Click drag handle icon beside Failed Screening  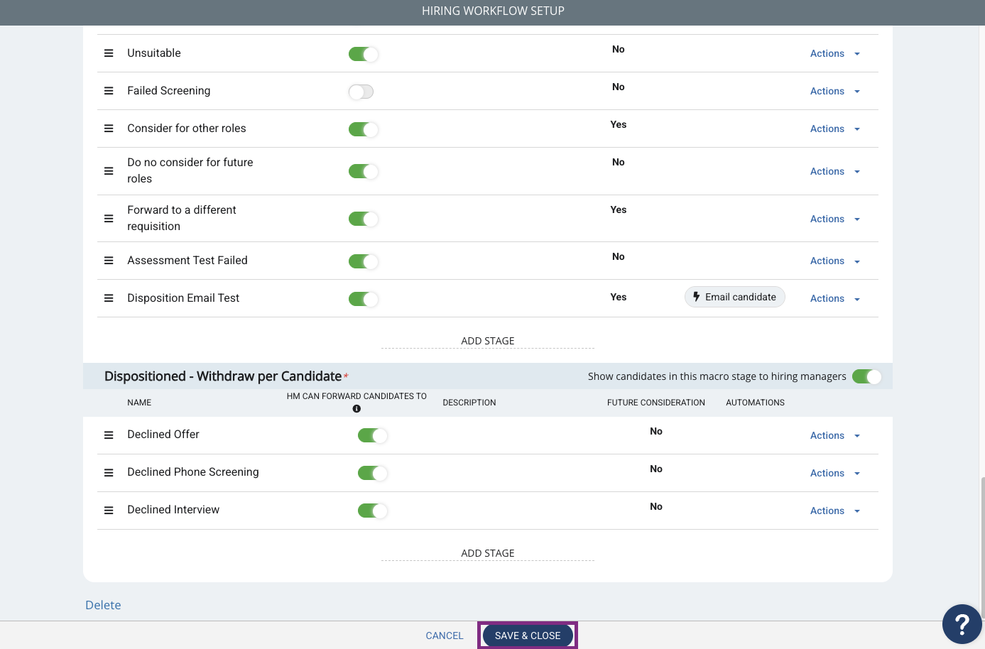[109, 91]
